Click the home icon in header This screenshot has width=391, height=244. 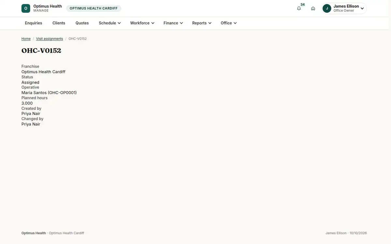[313, 8]
